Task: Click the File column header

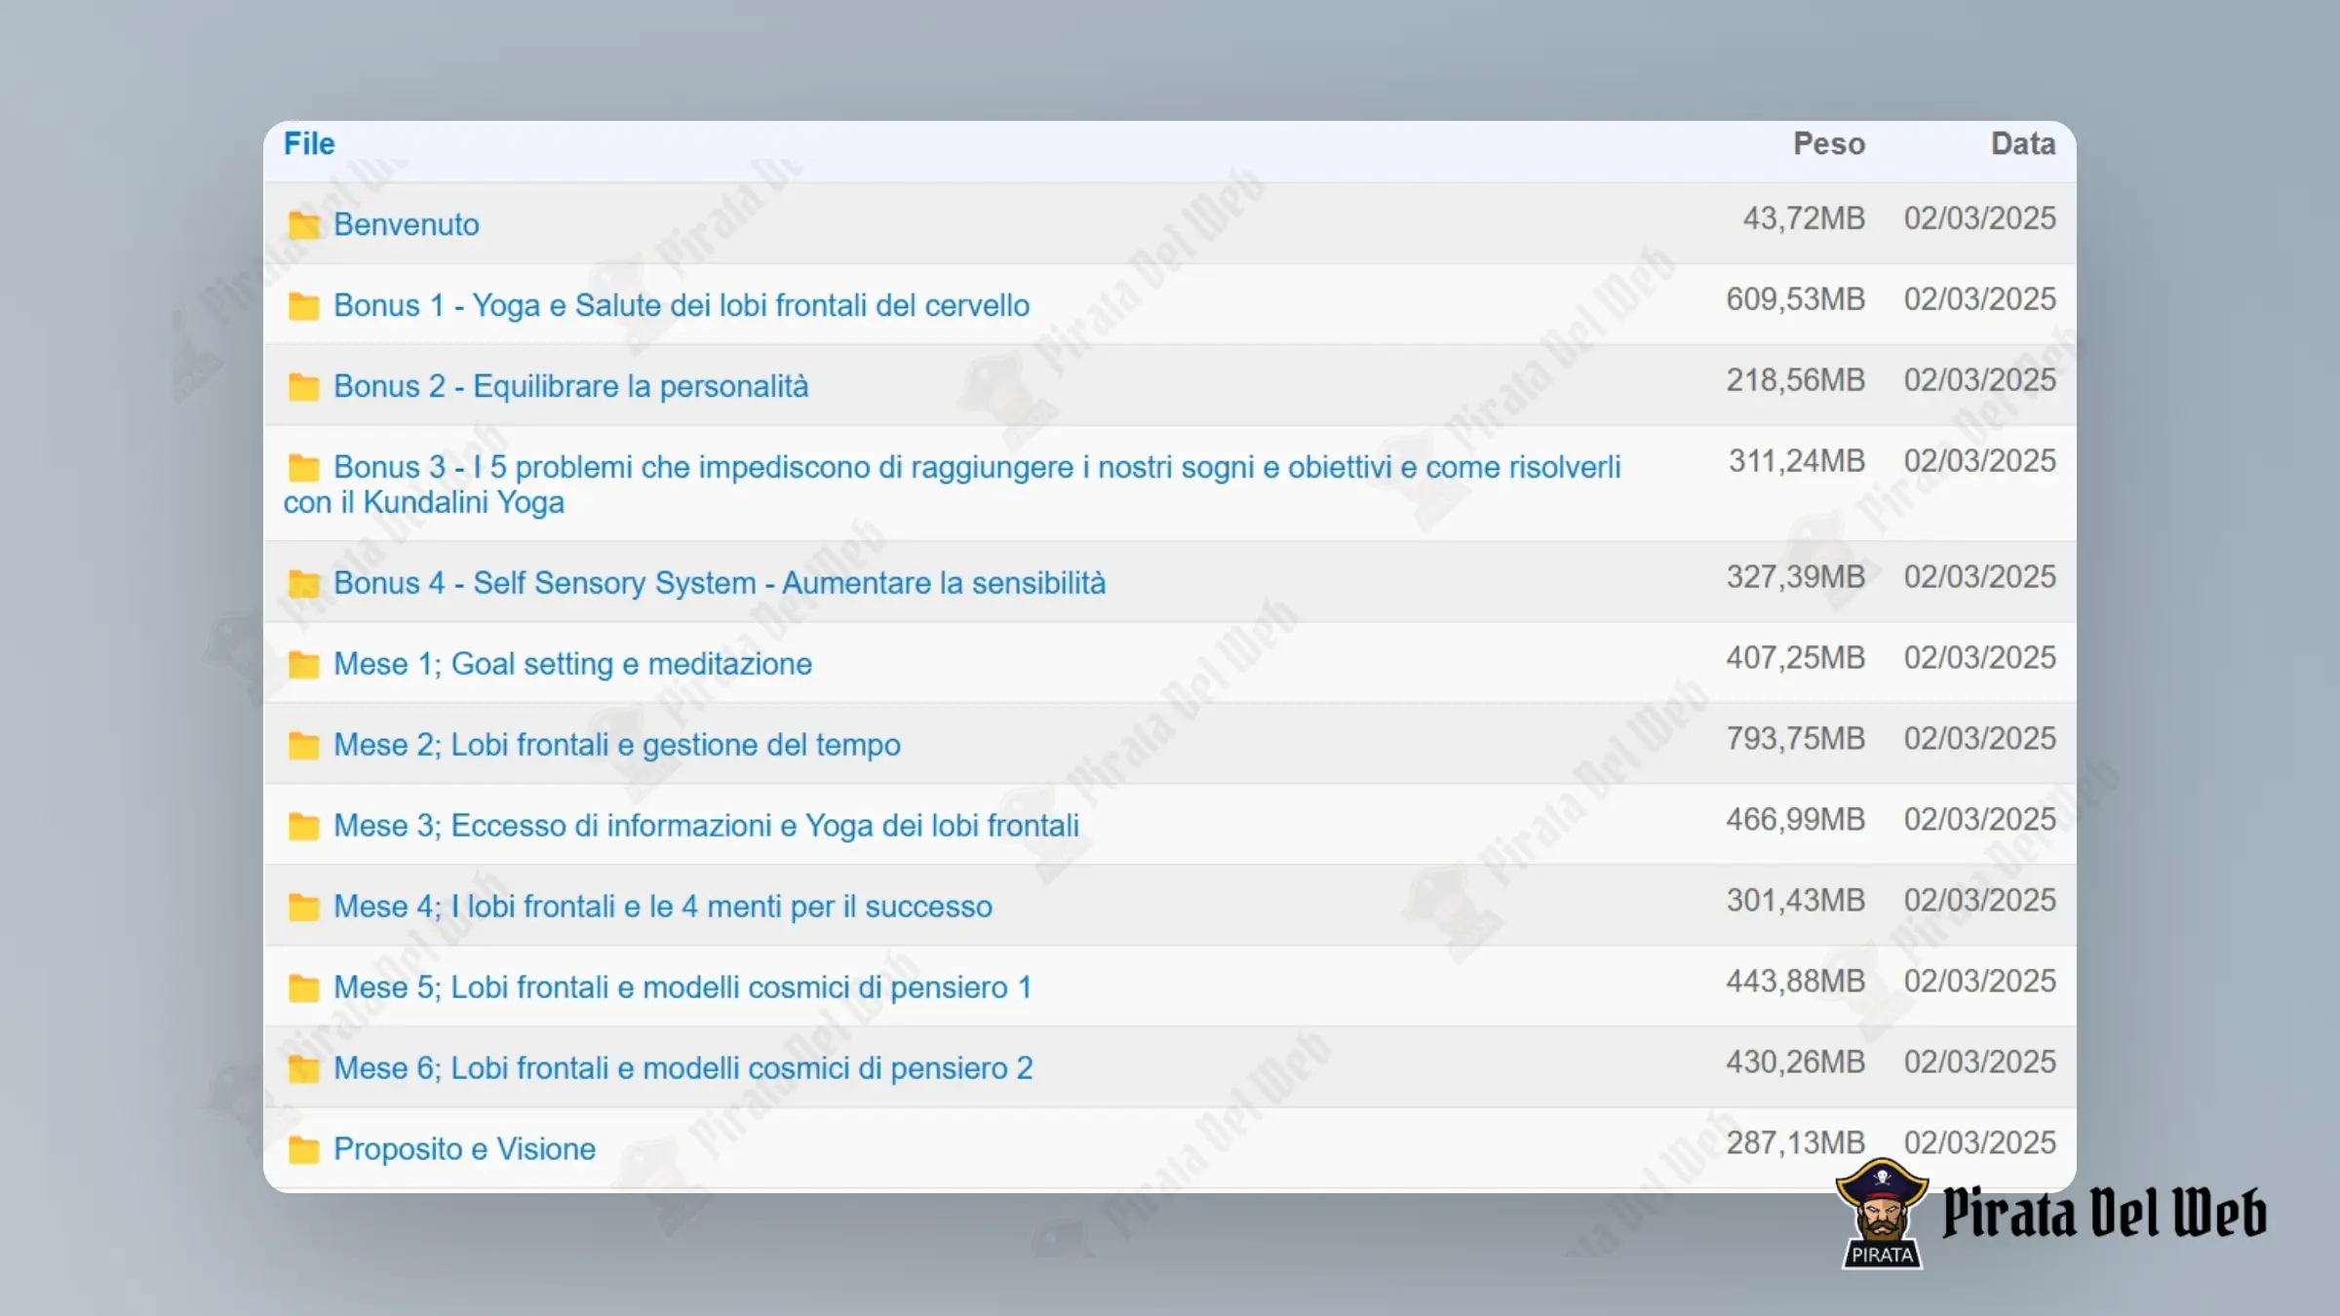Action: pos(309,143)
